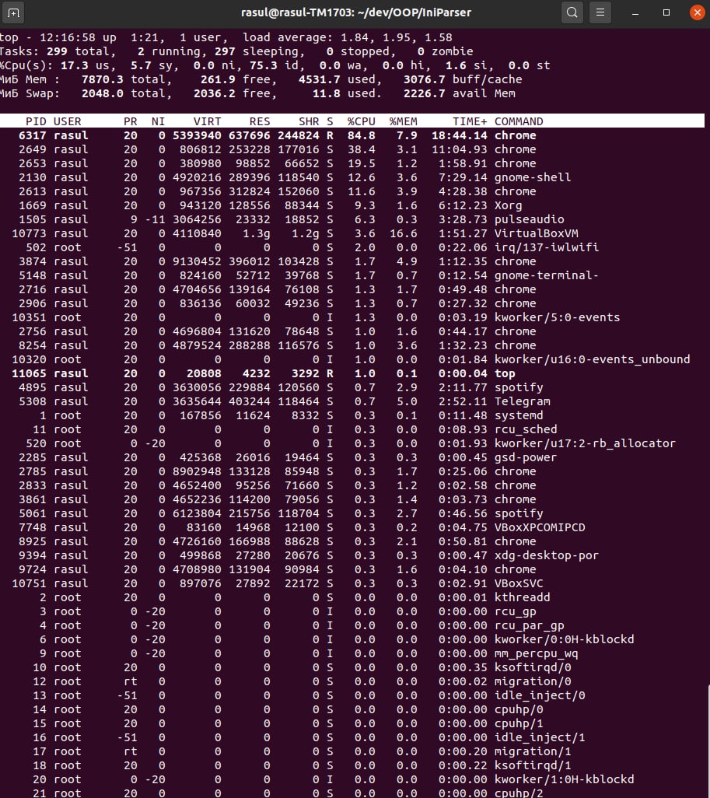
Task: Click the gnome-shell command name
Action: (x=533, y=177)
